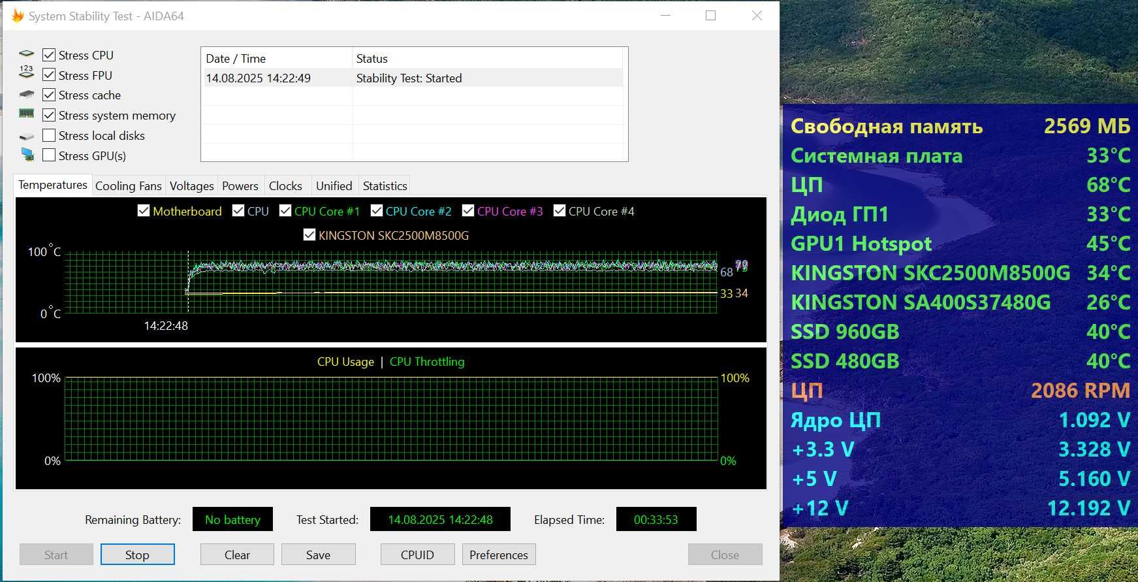Image resolution: width=1138 pixels, height=582 pixels.
Task: Click the +12 V voltage row
Action: coord(960,508)
